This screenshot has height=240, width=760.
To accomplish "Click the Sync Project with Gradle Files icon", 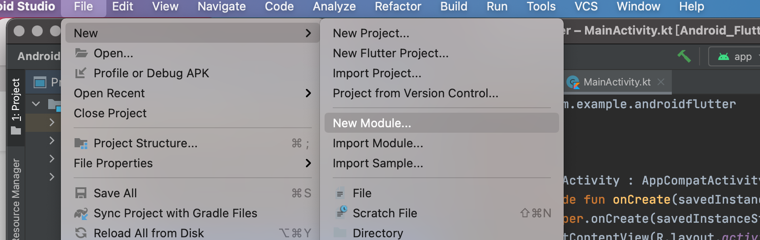I will point(81,213).
